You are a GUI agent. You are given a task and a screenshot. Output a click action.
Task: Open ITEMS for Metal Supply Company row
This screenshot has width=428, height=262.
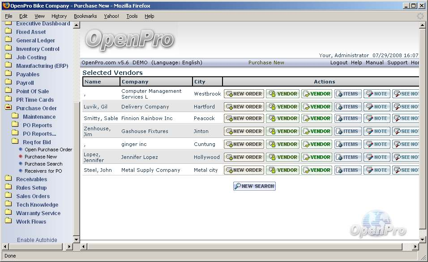pos(347,170)
